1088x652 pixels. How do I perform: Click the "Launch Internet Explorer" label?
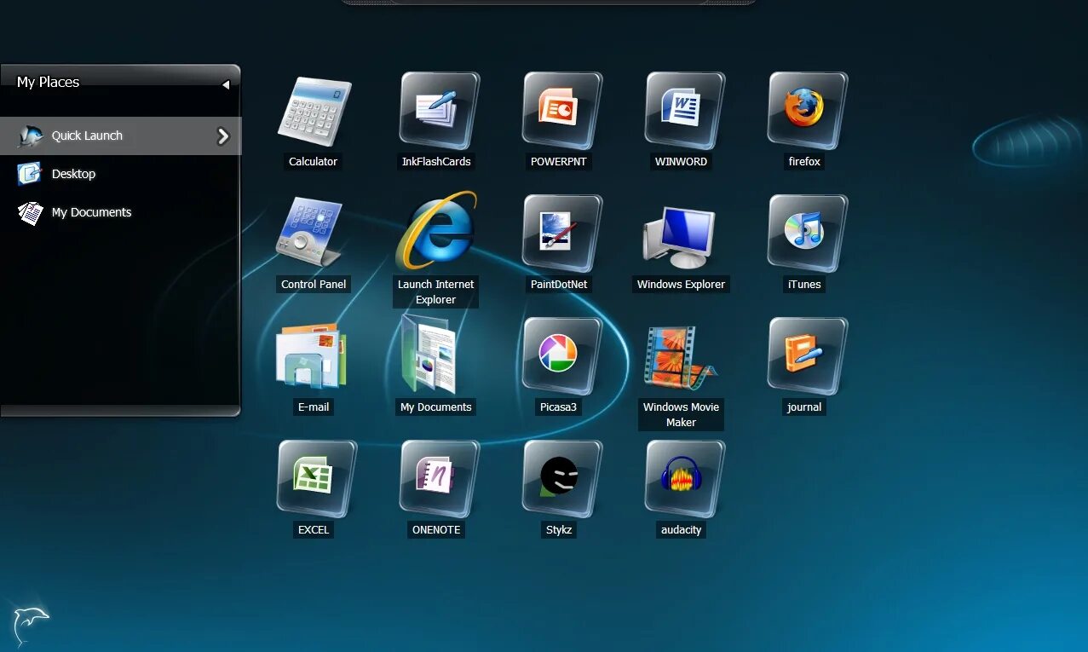pyautogui.click(x=436, y=291)
